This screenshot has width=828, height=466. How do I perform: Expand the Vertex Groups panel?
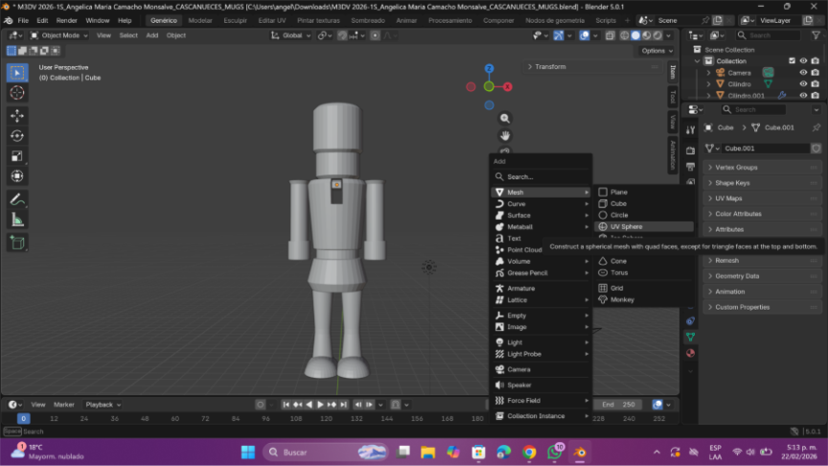[736, 168]
